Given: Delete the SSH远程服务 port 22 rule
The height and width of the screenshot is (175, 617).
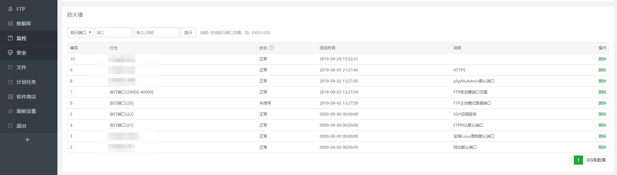Looking at the screenshot, I should click(x=602, y=114).
